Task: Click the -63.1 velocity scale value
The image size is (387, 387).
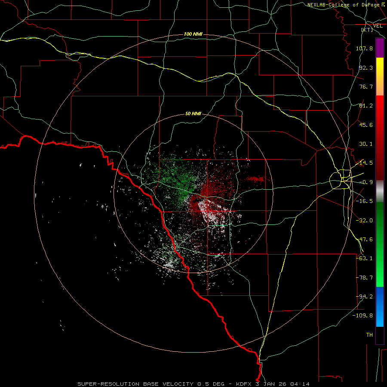Action: coord(364,258)
